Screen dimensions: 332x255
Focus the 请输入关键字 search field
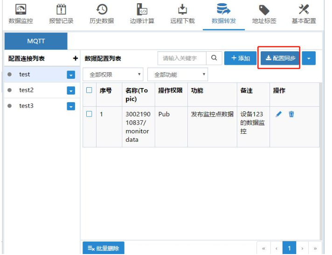(182, 58)
